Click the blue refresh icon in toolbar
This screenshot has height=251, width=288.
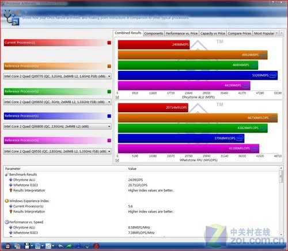coord(78,246)
